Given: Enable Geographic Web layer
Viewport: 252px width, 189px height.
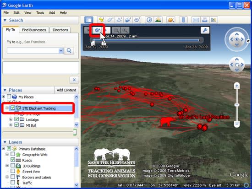Looking at the screenshot, I should [x=12, y=154].
